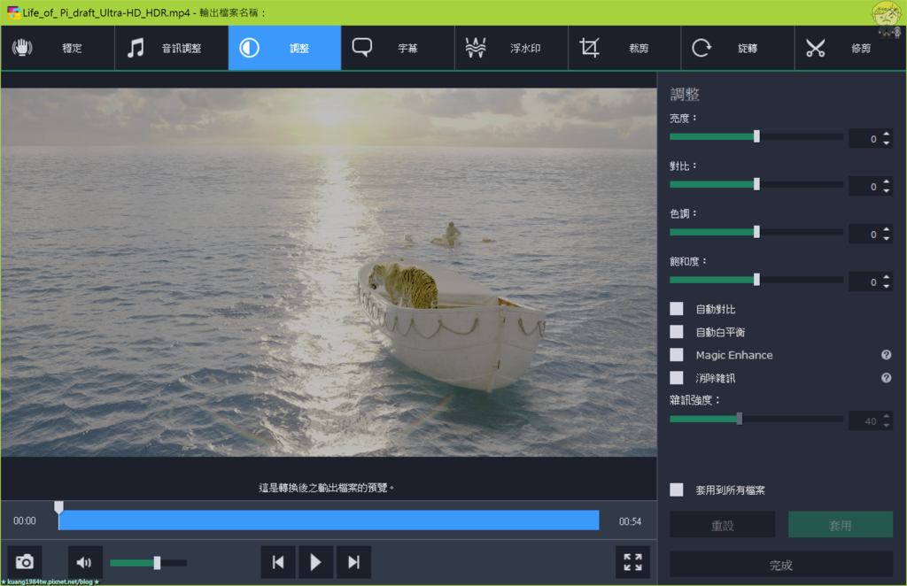Image resolution: width=907 pixels, height=586 pixels.
Task: Switch to the crop (裁剪) tab
Action: pyautogui.click(x=624, y=48)
